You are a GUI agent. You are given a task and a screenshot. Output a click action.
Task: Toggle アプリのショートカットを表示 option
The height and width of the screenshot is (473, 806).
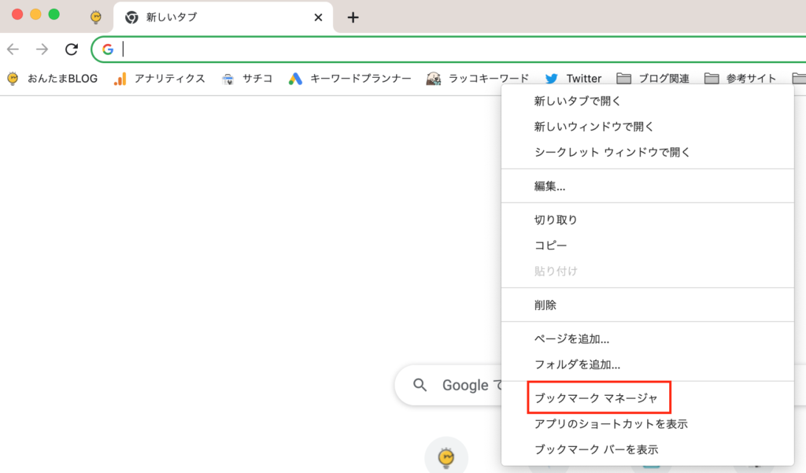click(x=648, y=423)
